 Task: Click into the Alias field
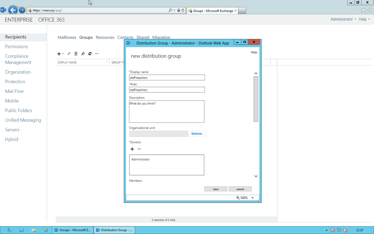click(x=167, y=90)
